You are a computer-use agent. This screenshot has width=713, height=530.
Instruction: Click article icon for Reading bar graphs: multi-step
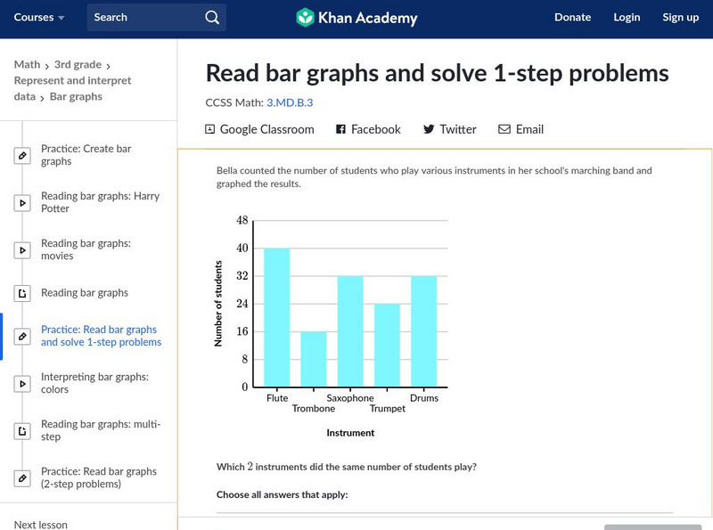22,431
